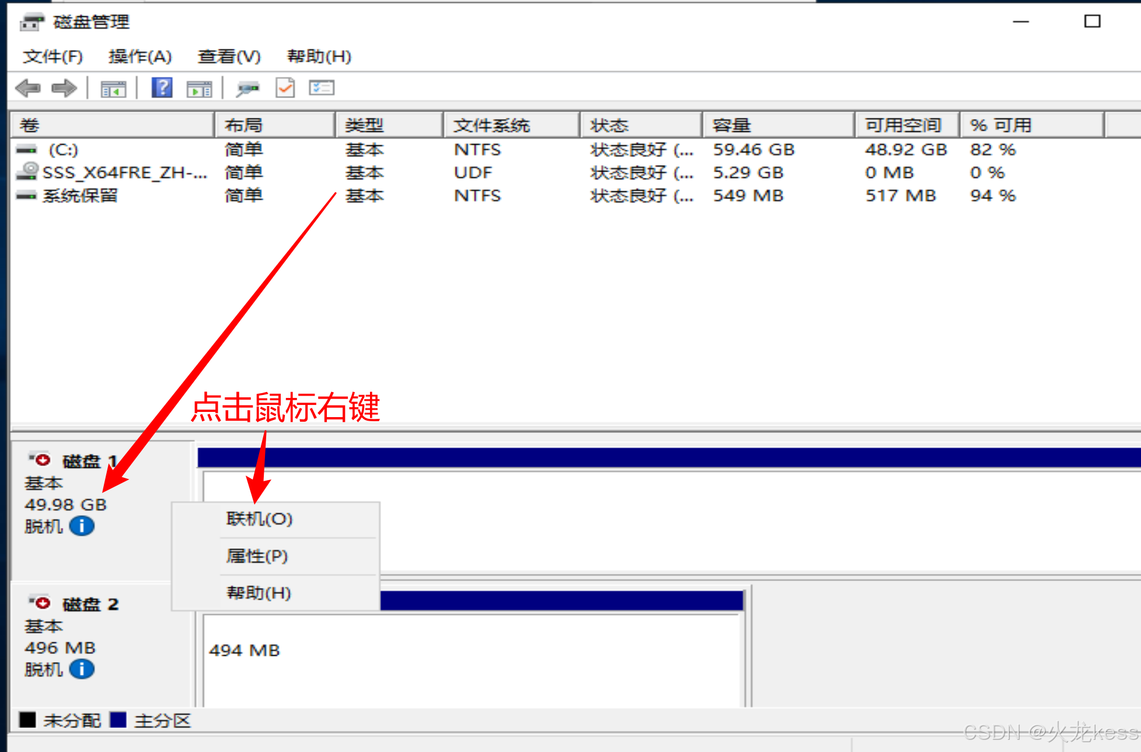The height and width of the screenshot is (752, 1141).
Task: Choose 联机(O) in the context menu
Action: tap(259, 519)
